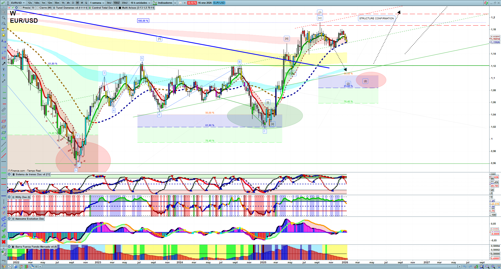
Task: Toggle Multi Avisos indicator swatch
Action: [x=120, y=8]
